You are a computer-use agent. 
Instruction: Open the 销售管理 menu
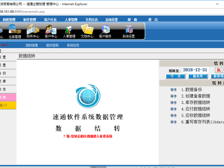[9, 20]
